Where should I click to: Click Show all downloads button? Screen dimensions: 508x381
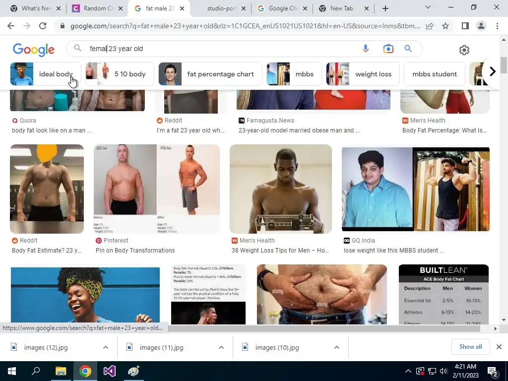470,347
